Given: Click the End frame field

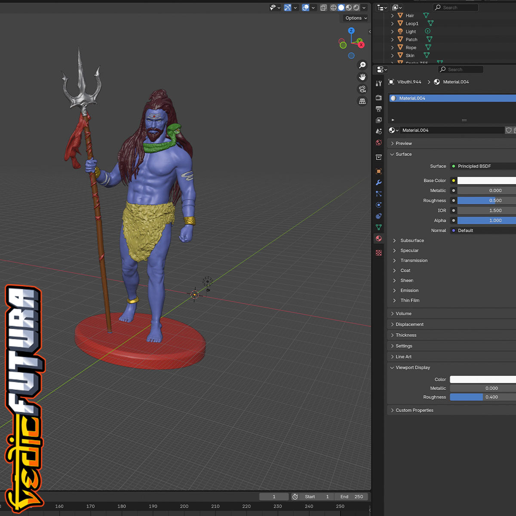Looking at the screenshot, I should 351,497.
